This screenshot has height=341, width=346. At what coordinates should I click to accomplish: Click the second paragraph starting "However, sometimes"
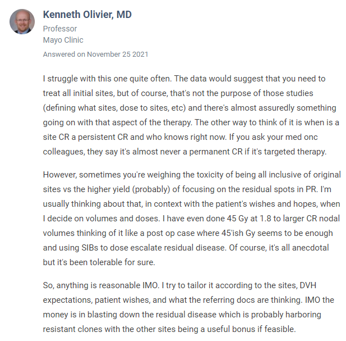[x=192, y=219]
